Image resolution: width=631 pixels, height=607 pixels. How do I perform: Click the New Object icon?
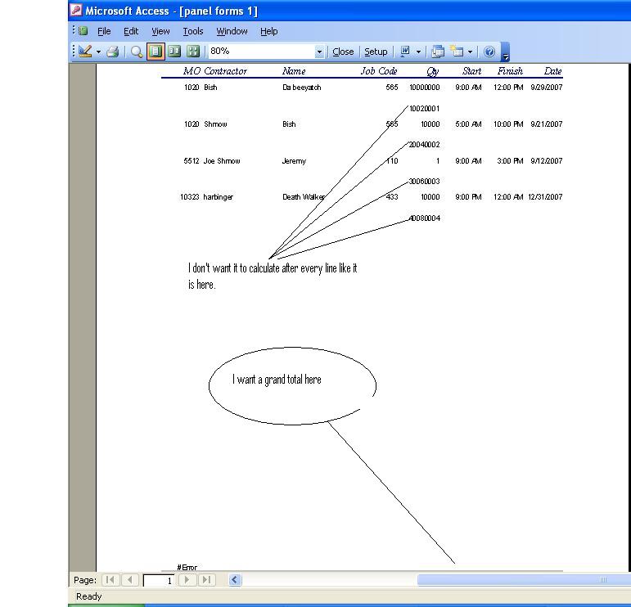click(x=457, y=51)
